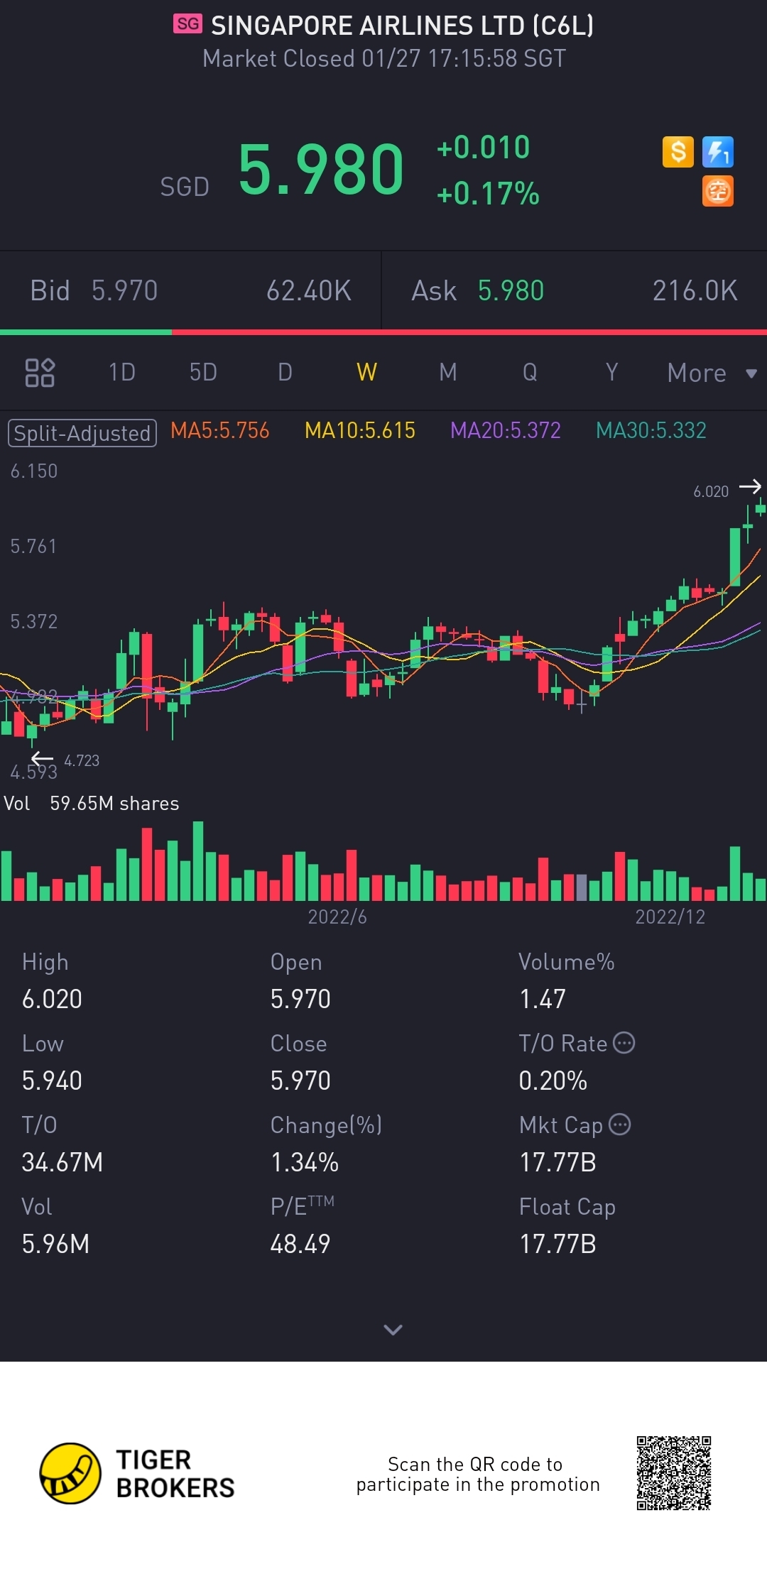Screen dimensions: 767x1586
Task: Tap the P/E TTM value 48.49
Action: point(300,1244)
